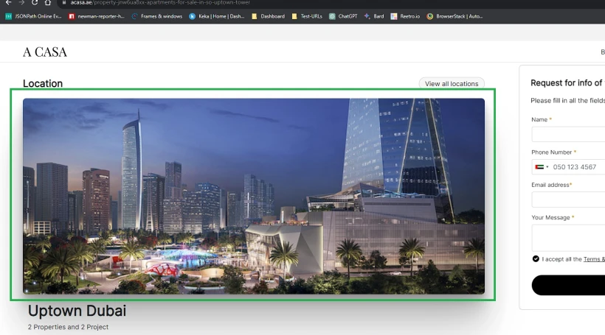Open the newman-reporter bookmark
Screen dimensions: 605x335
(96, 16)
